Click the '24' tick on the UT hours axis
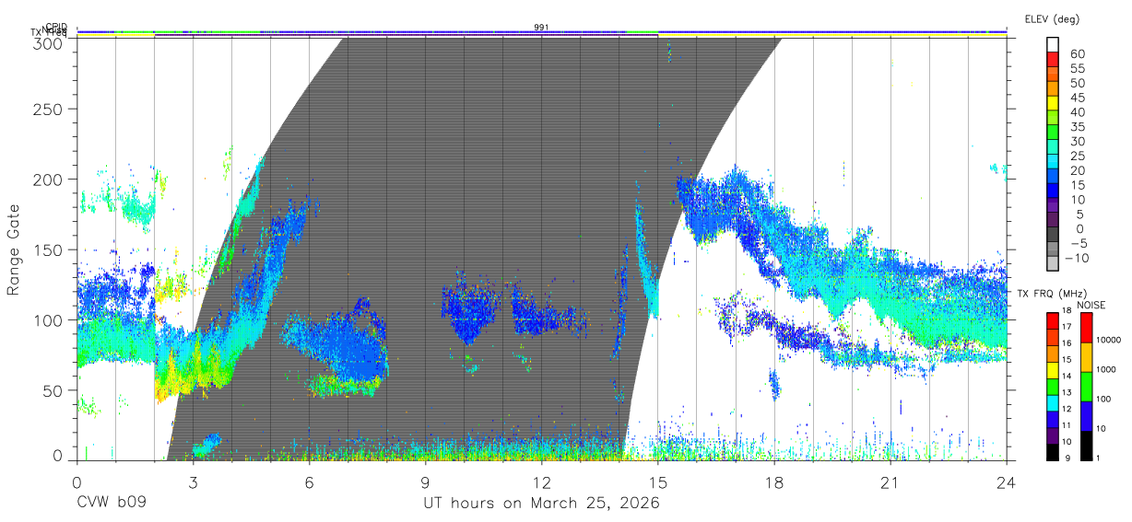The image size is (1132, 522). [x=1007, y=482]
